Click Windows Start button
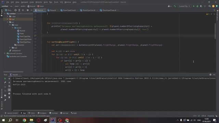 tap(3, 120)
